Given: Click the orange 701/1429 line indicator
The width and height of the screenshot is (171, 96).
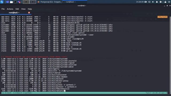Looking at the screenshot, I should tap(162, 17).
